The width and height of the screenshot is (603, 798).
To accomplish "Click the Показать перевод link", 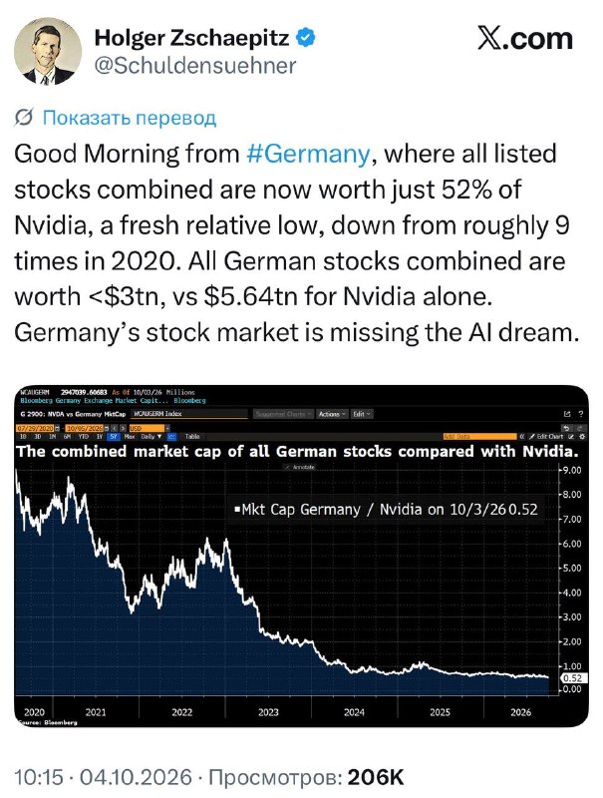I will tap(130, 118).
